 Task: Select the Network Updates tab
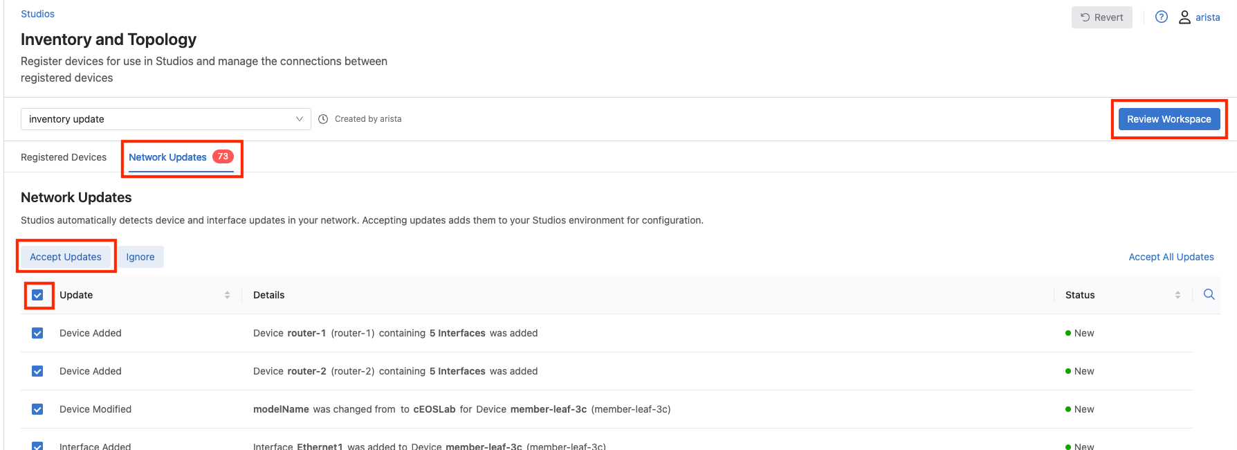click(x=167, y=157)
